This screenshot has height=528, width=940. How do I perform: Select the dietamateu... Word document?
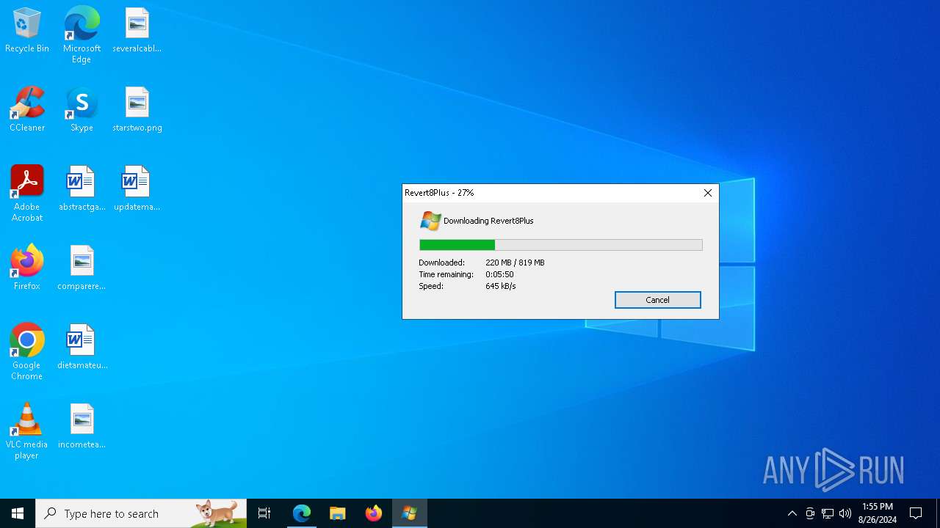[x=82, y=348]
